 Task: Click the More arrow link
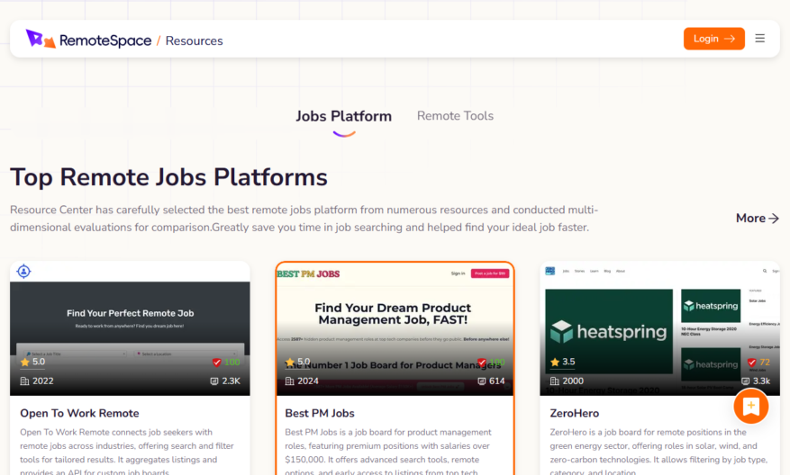758,218
